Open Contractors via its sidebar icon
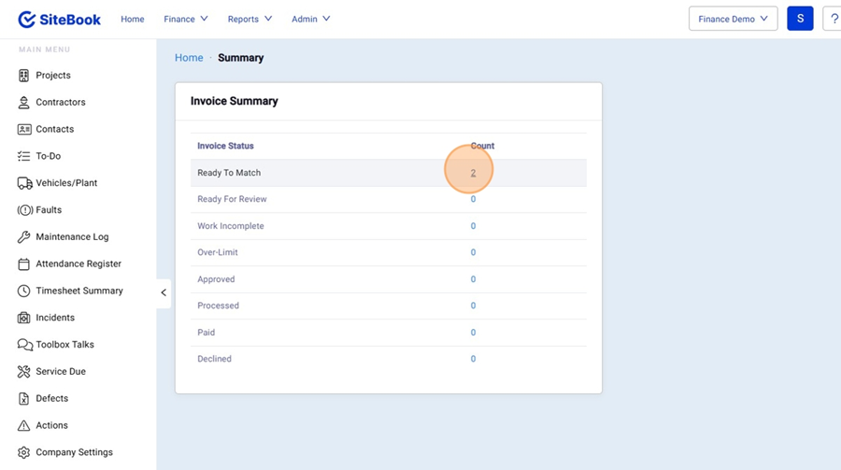This screenshot has height=470, width=841. (x=24, y=103)
